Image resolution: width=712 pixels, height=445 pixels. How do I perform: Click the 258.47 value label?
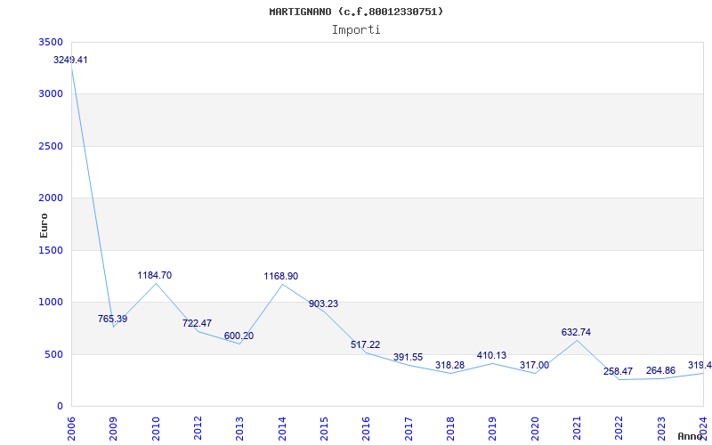tap(618, 371)
